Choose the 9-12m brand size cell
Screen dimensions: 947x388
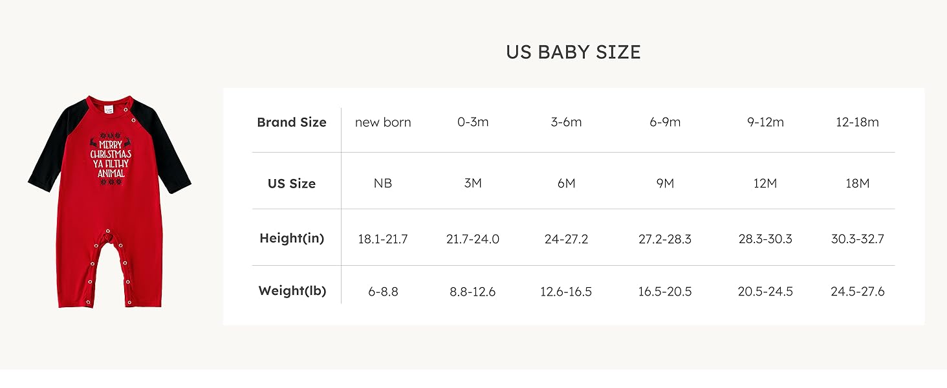tap(765, 122)
